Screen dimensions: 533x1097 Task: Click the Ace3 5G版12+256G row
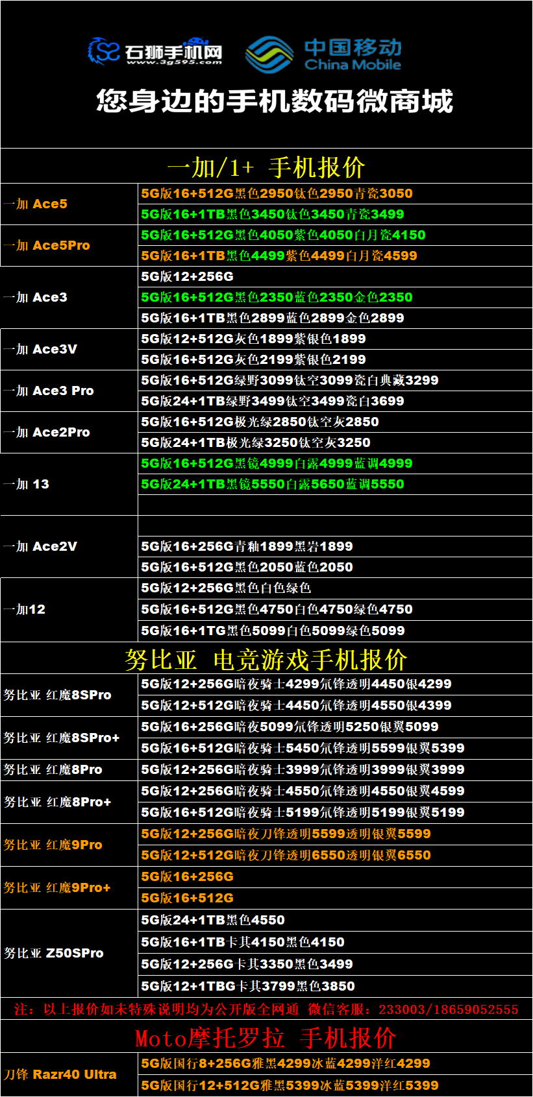pos(335,276)
